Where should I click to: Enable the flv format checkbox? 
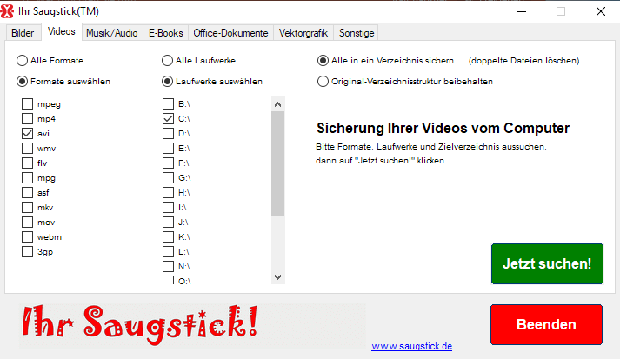(x=27, y=163)
